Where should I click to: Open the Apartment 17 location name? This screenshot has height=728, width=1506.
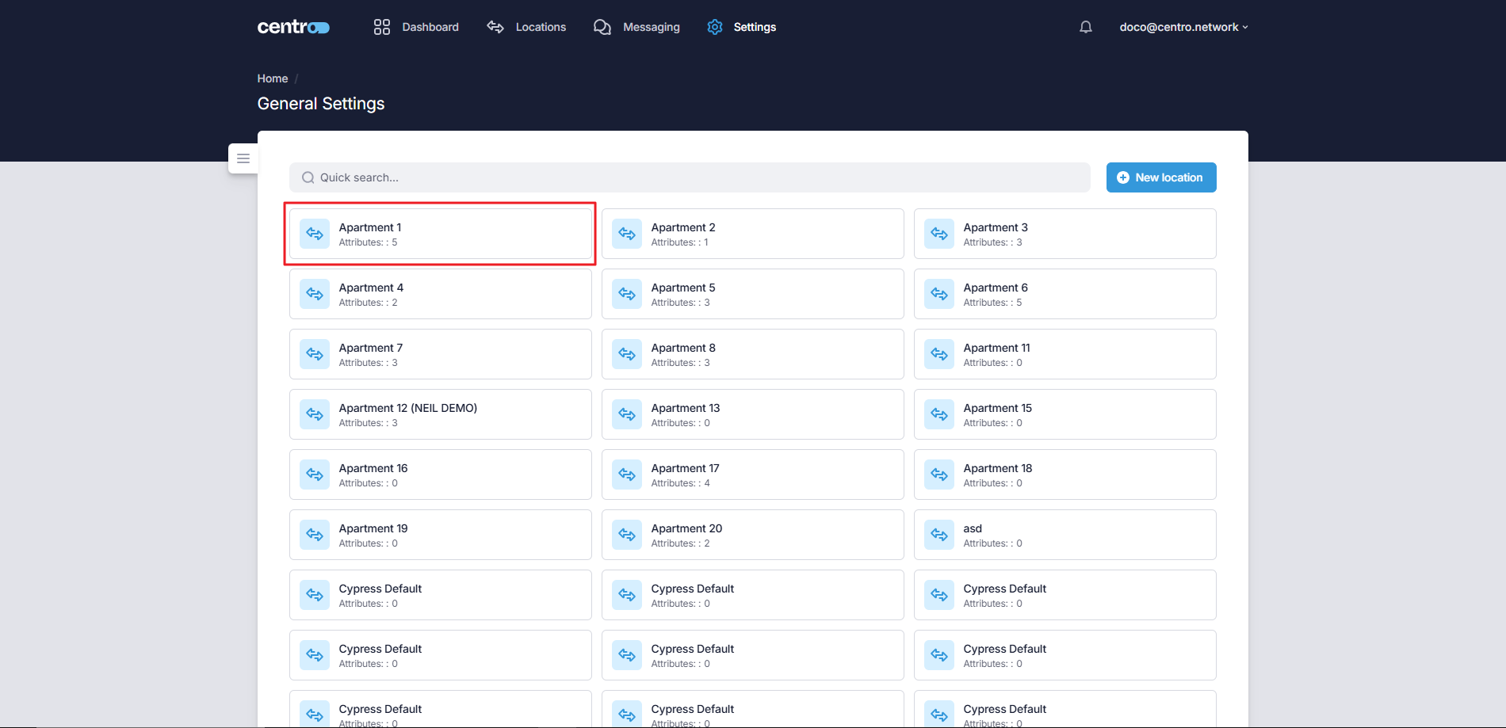(x=686, y=468)
